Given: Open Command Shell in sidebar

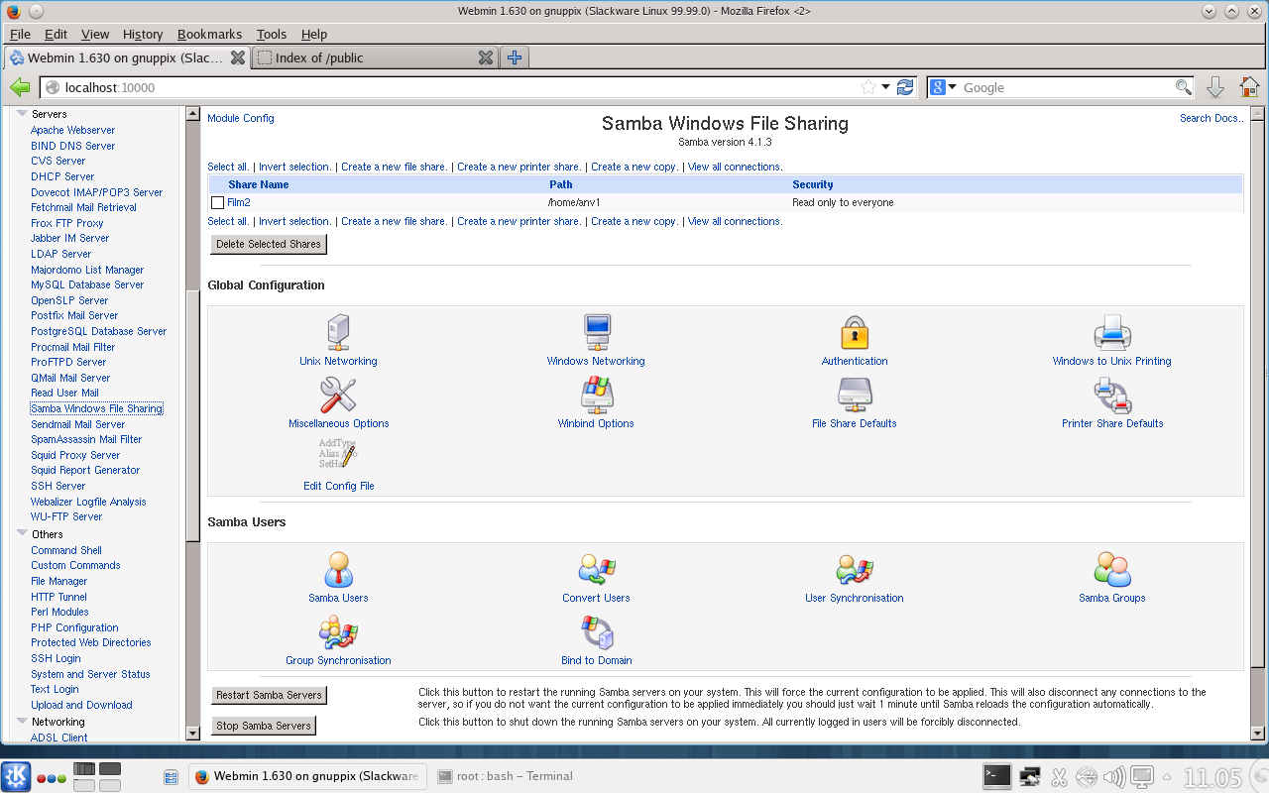Looking at the screenshot, I should point(65,550).
